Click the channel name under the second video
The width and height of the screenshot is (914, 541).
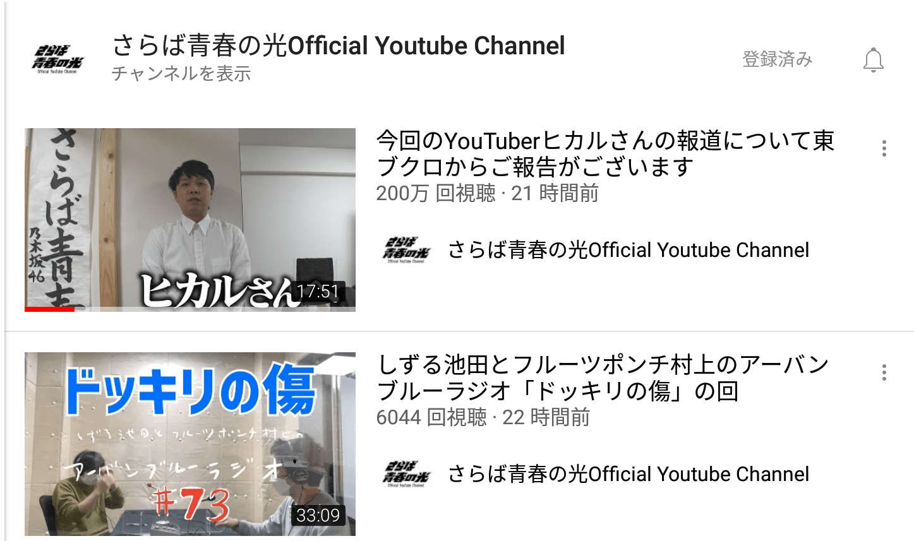click(x=628, y=474)
